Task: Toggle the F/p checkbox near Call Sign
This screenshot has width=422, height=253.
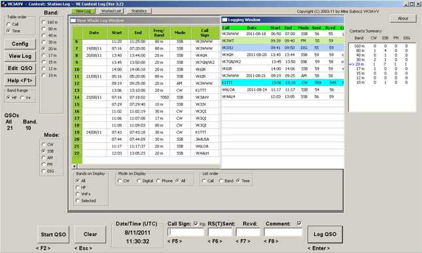Action: pos(196,224)
